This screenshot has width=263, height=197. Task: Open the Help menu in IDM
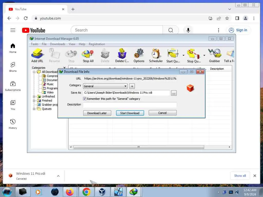(82, 44)
